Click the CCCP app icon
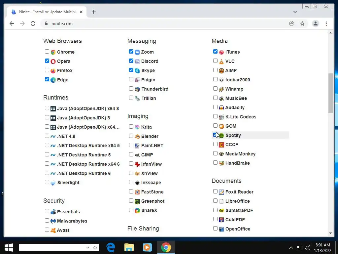This screenshot has height=254, width=338. coord(221,145)
